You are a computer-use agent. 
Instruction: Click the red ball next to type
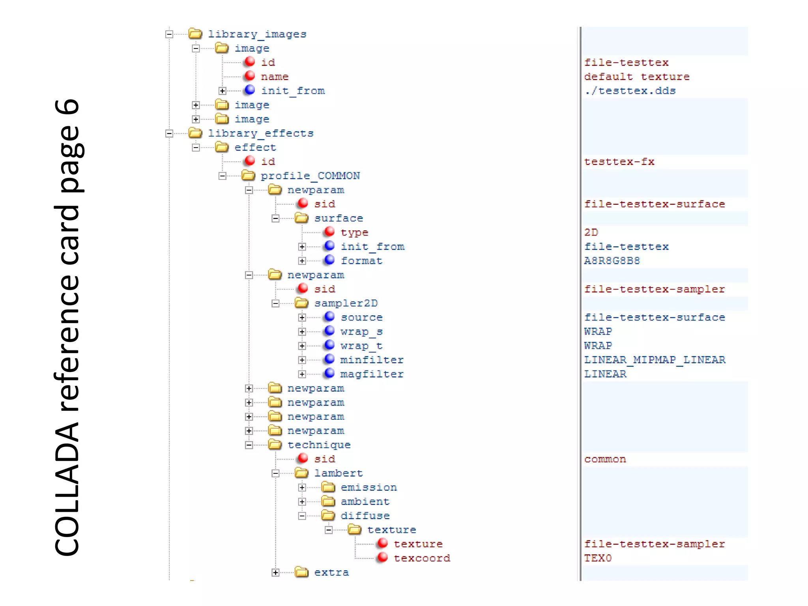[329, 232]
